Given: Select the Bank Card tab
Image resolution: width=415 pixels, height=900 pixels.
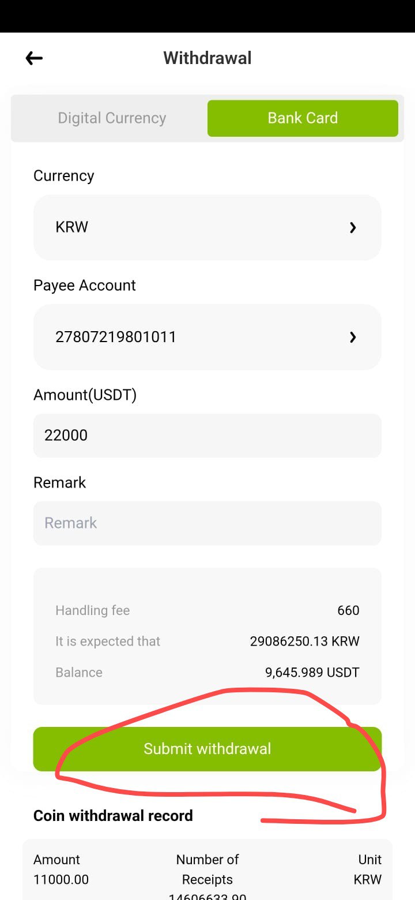Looking at the screenshot, I should point(303,118).
